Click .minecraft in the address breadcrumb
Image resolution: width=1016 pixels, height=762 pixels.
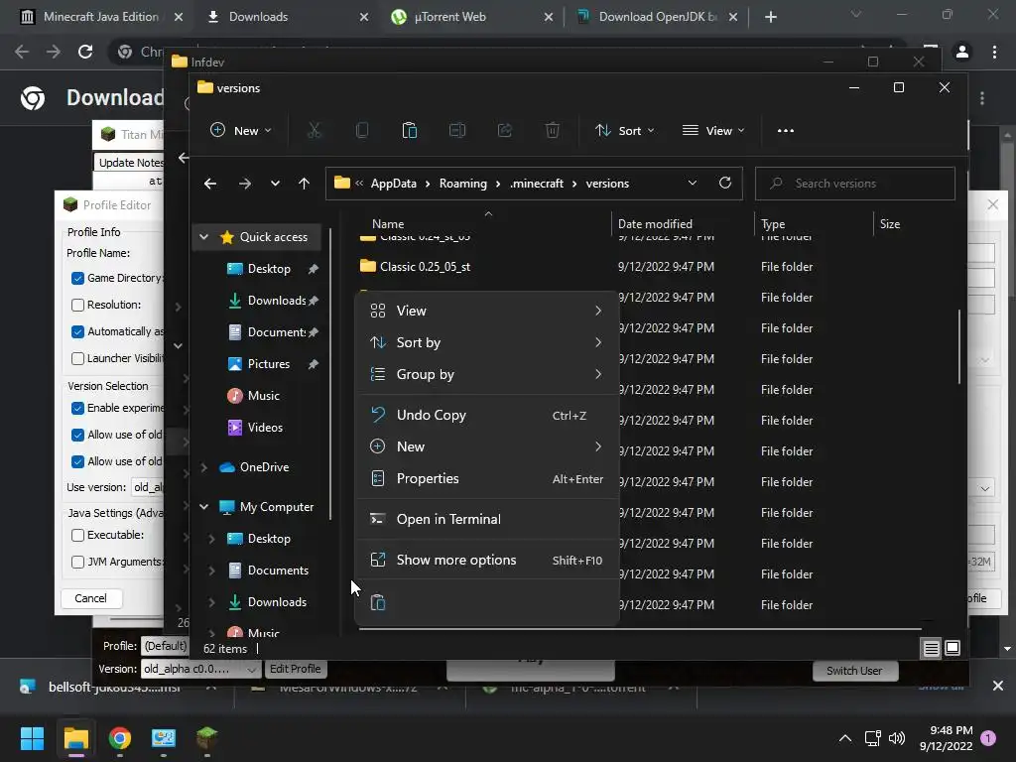[537, 184]
